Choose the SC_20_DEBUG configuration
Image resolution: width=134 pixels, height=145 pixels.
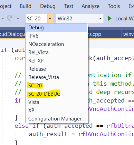pyautogui.click(x=56, y=94)
